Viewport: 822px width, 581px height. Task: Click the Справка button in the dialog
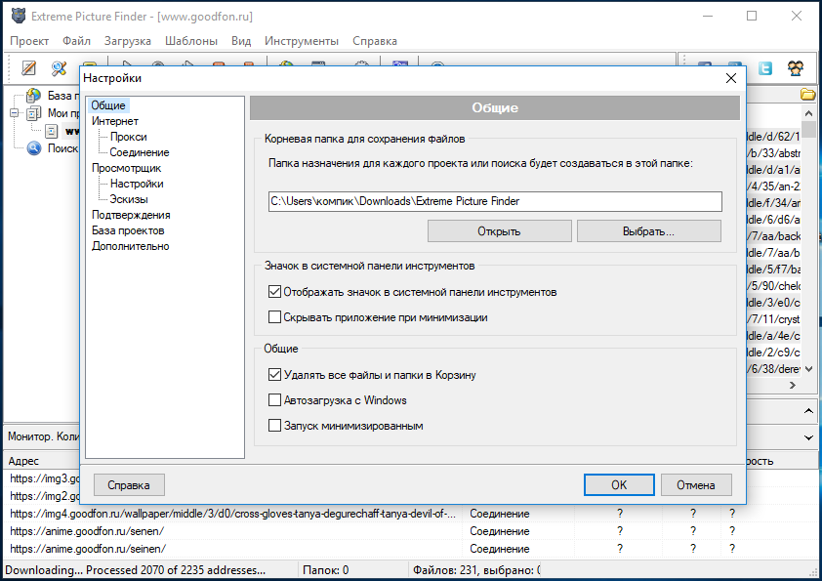click(x=129, y=485)
